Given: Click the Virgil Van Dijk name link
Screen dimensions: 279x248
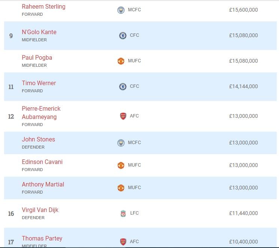Looking at the screenshot, I should point(40,210).
